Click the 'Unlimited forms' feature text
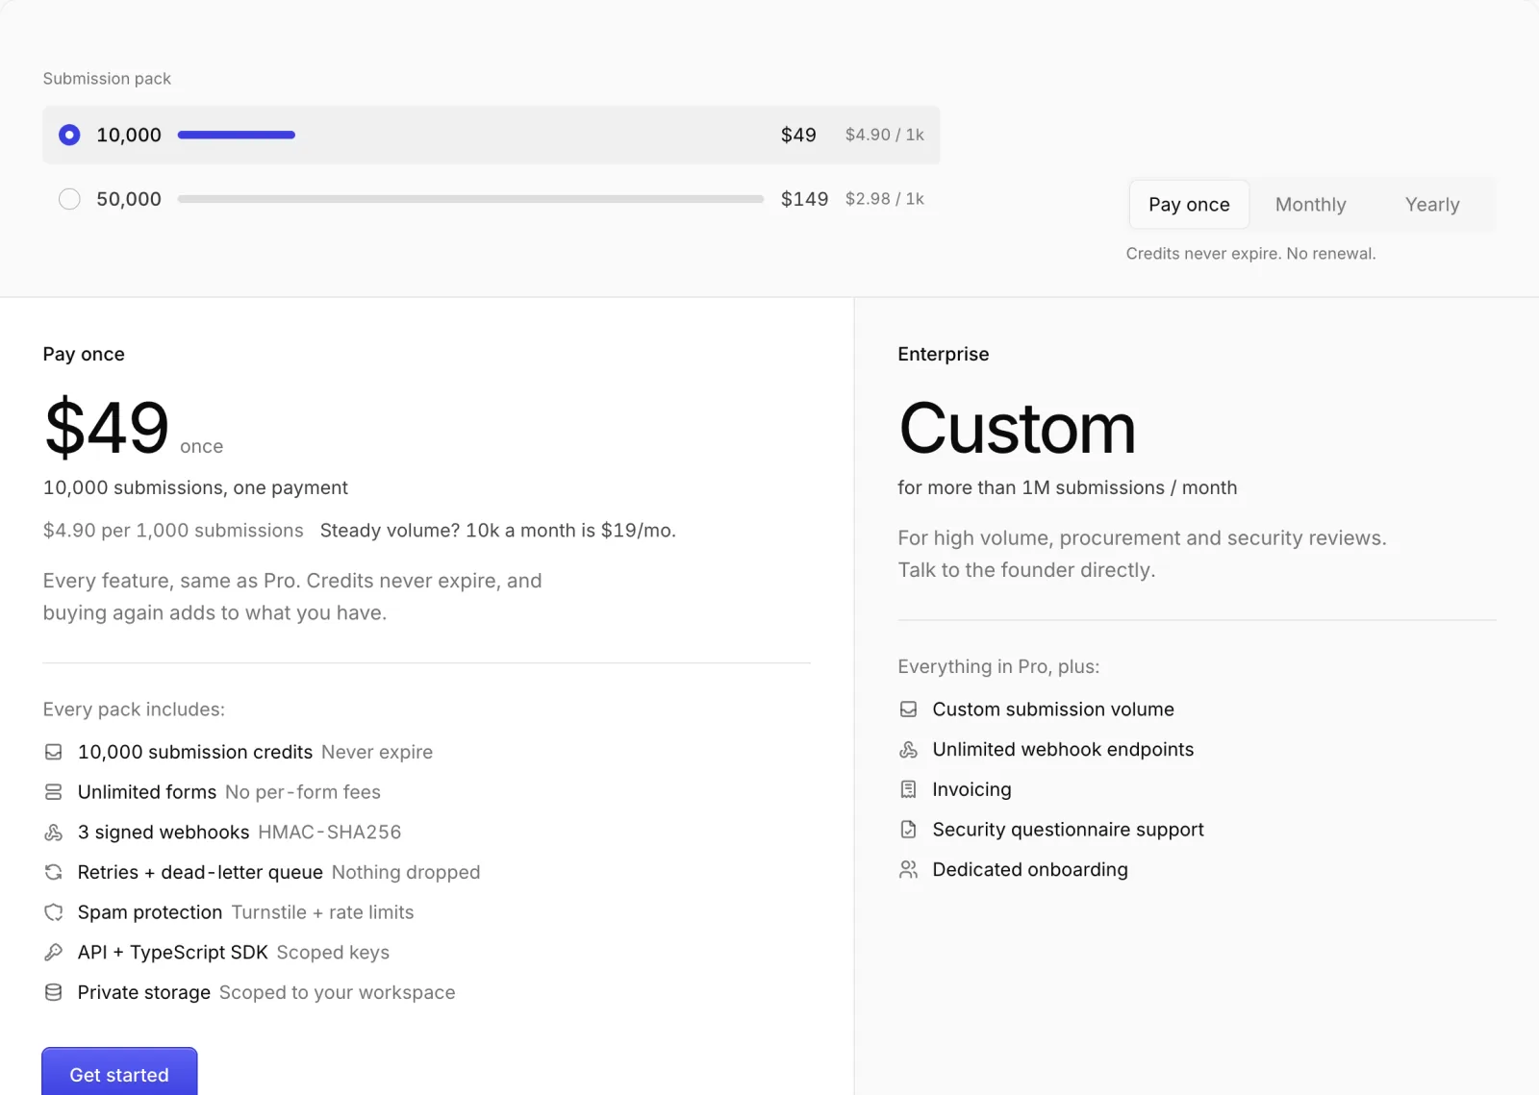 click(147, 792)
